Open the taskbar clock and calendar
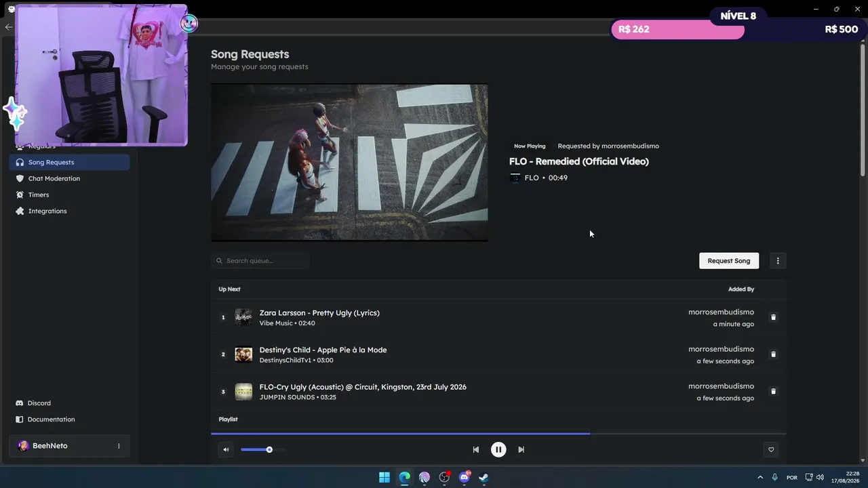Image resolution: width=868 pixels, height=488 pixels. [845, 477]
